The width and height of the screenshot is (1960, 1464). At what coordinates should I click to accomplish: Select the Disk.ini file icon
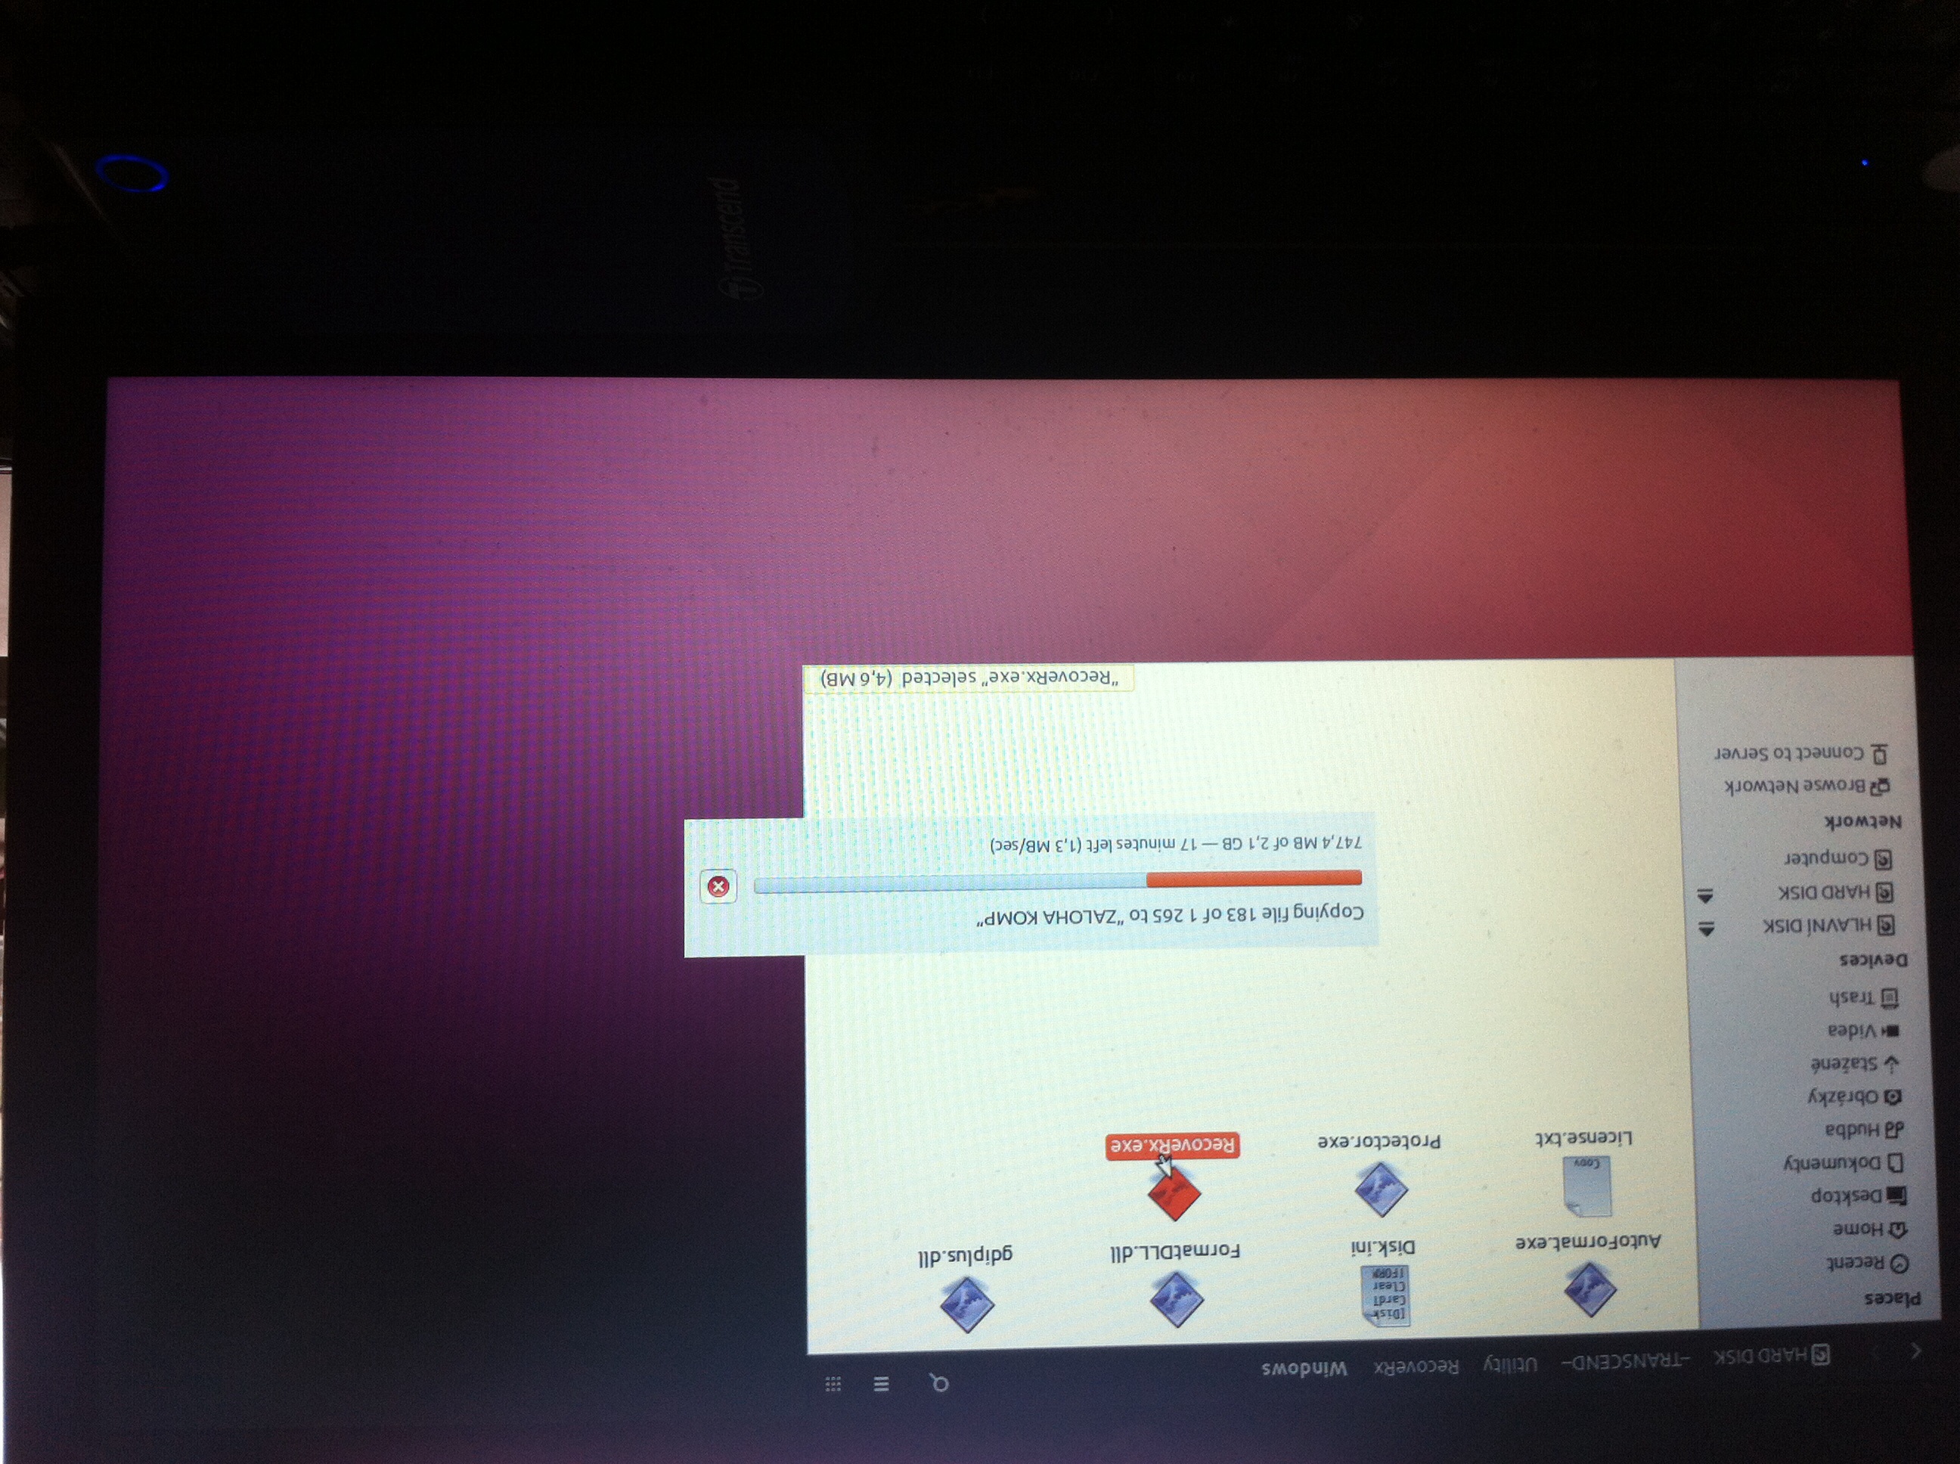pyautogui.click(x=1384, y=1295)
